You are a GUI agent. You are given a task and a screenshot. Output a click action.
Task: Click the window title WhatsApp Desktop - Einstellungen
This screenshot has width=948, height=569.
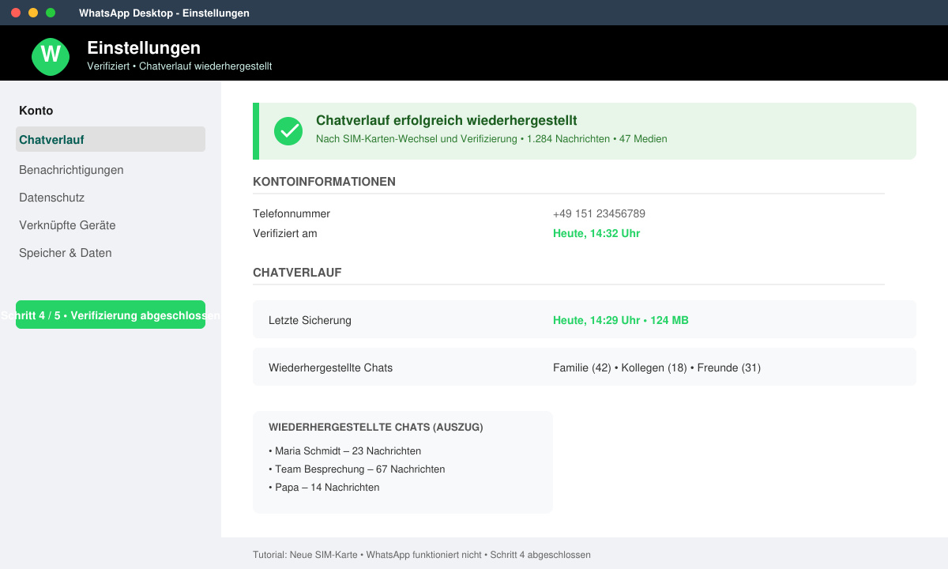(164, 13)
